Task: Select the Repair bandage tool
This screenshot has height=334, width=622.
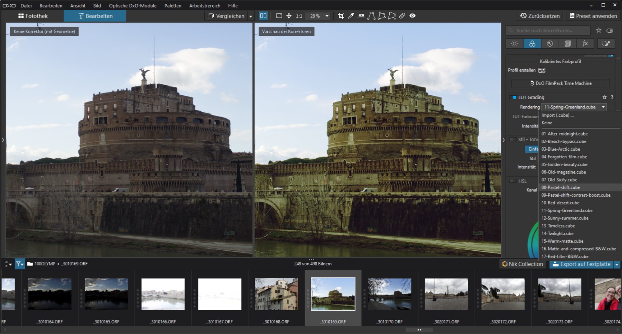Action: click(x=402, y=16)
